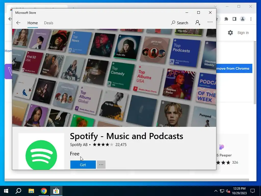Toggle Chrome side panel icon

click(x=234, y=19)
